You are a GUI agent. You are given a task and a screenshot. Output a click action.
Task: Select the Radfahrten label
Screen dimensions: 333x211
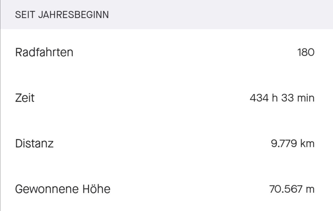coord(44,52)
